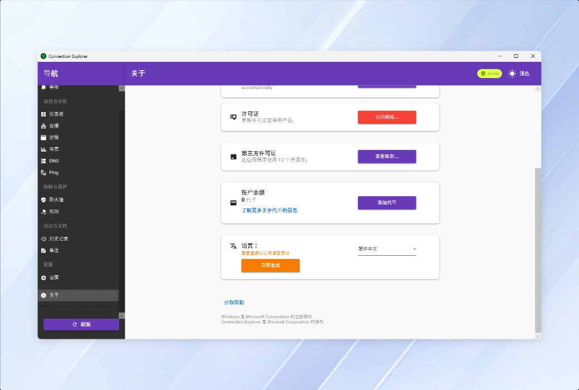579x390 pixels.
Task: Click the 语言 translate icon
Action: (233, 246)
